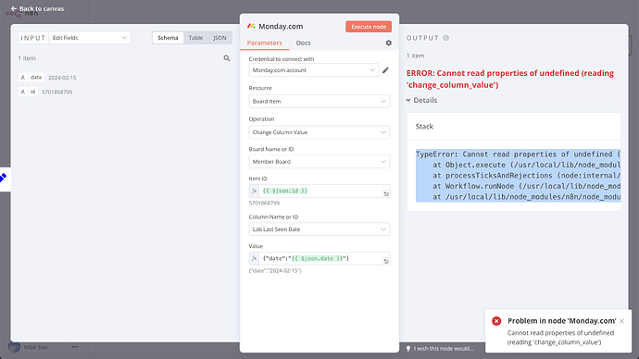
Task: Dismiss the Problem in node notification
Action: [621, 321]
